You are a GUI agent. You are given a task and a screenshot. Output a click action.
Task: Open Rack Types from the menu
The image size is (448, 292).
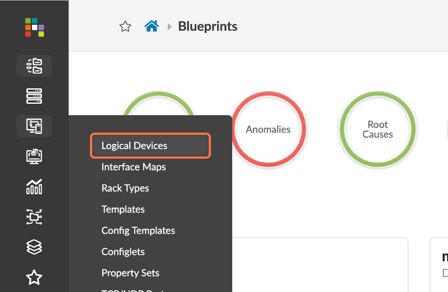click(x=125, y=188)
